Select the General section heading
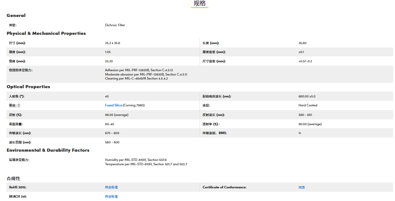 (16, 15)
